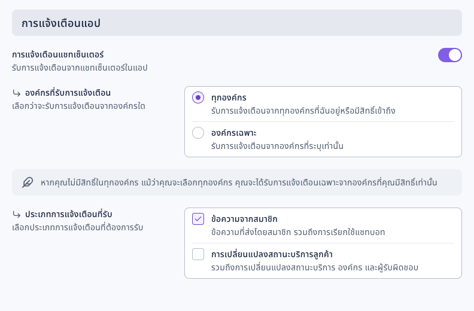Uncheck the ข้อความจากสมาชิก checkbox
The width and height of the screenshot is (474, 311).
[198, 219]
